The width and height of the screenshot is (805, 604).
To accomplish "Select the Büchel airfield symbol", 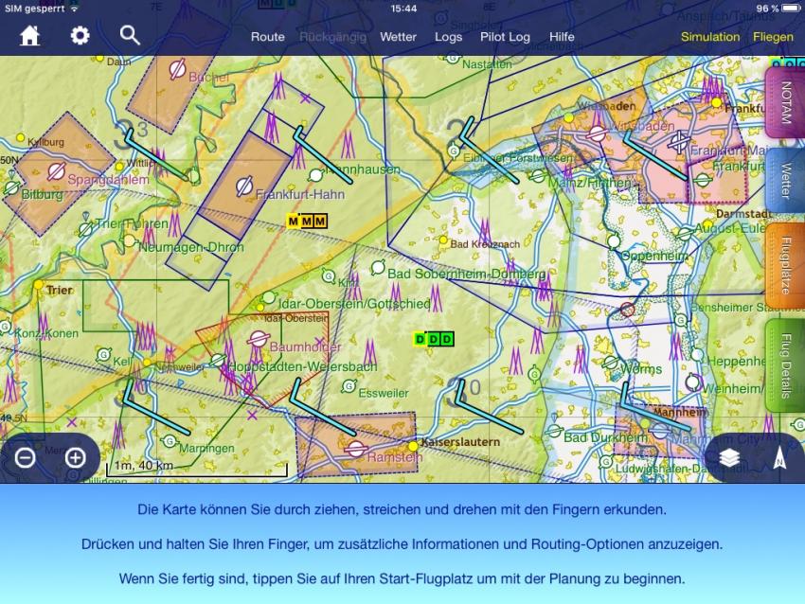I will (177, 69).
